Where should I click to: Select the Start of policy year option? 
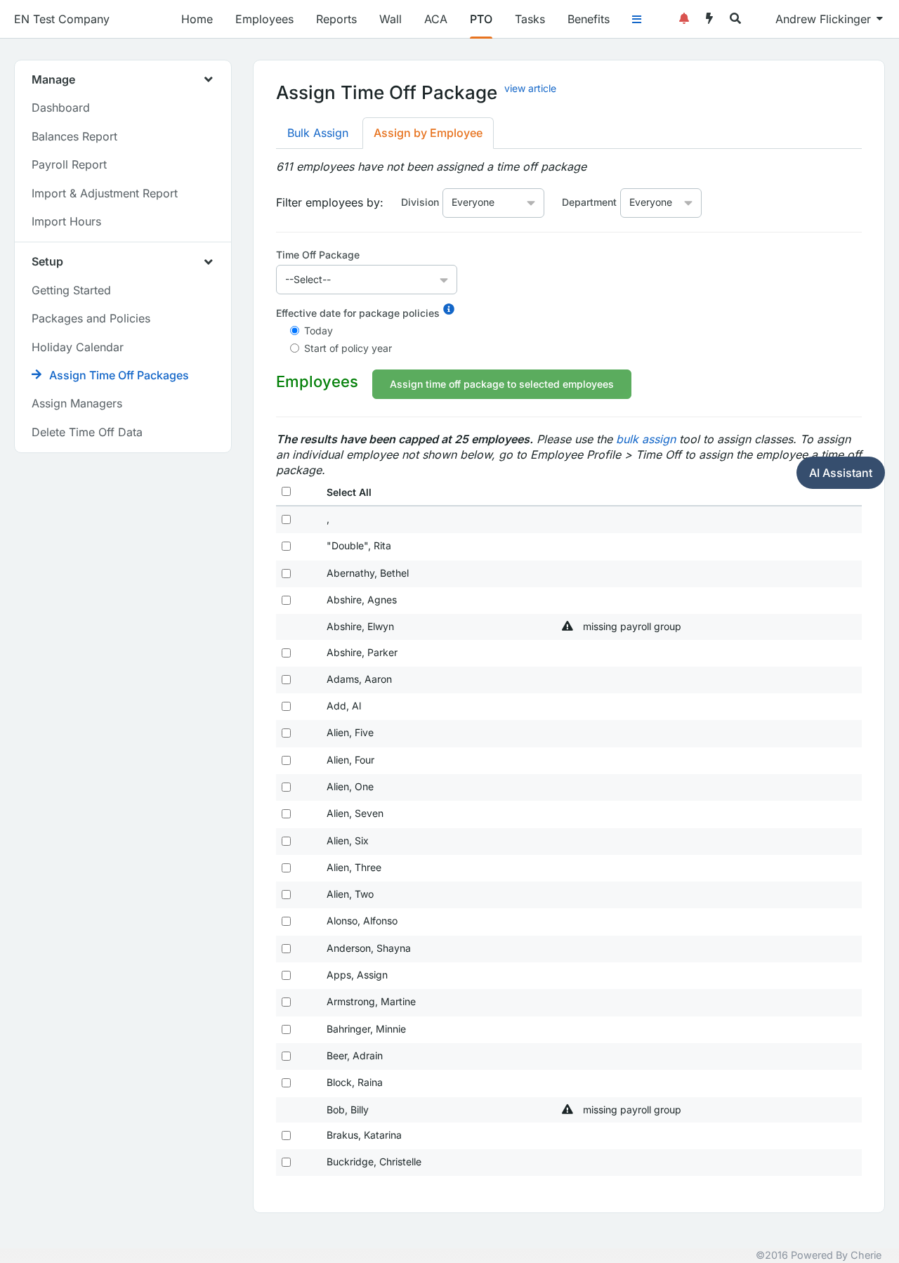[x=295, y=348]
